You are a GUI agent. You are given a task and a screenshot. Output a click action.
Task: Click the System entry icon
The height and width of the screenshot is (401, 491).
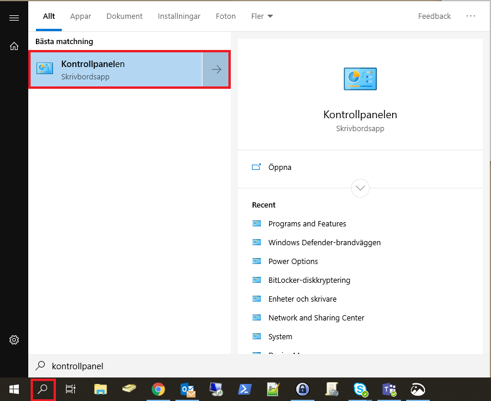click(x=257, y=336)
